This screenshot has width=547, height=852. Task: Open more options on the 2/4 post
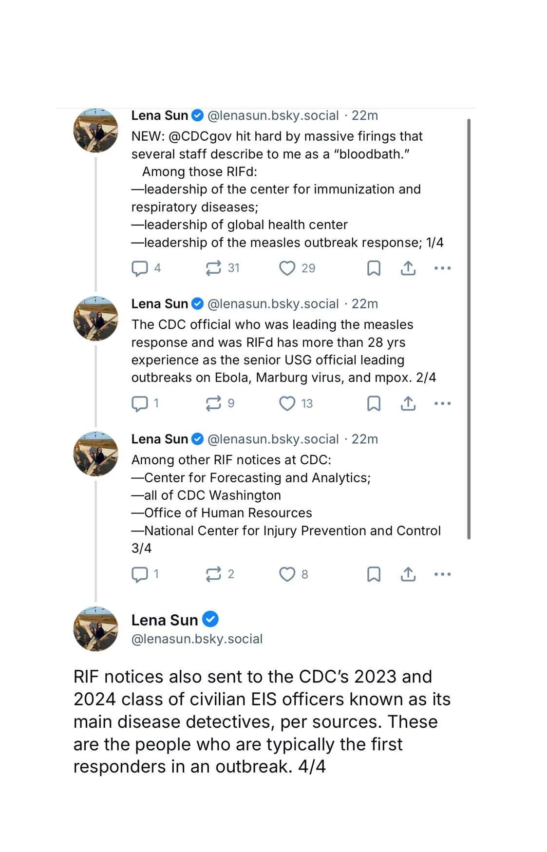pyautogui.click(x=442, y=404)
